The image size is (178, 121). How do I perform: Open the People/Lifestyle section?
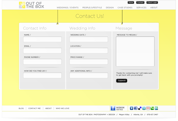click(x=92, y=8)
